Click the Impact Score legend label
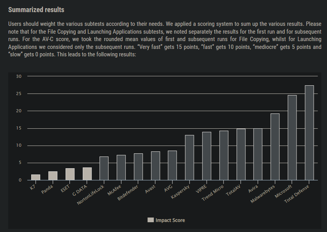This screenshot has width=327, height=232. 170,220
